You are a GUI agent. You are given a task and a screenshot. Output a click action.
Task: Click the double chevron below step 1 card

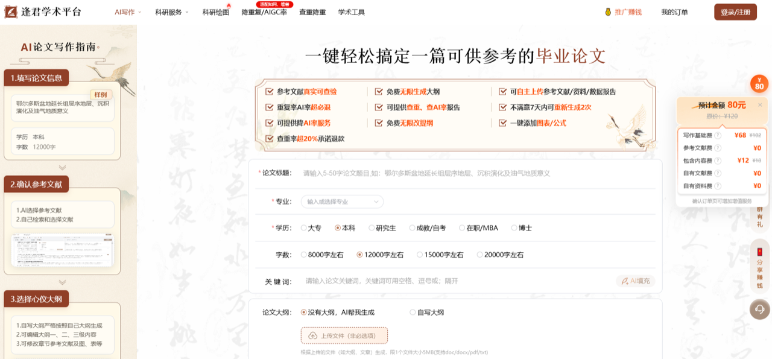(x=62, y=168)
